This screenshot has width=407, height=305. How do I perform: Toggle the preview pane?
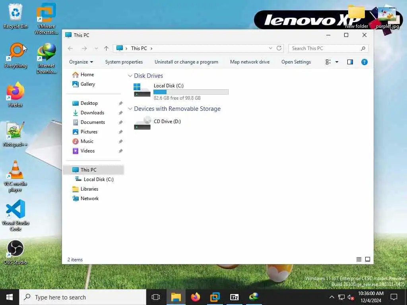350,62
